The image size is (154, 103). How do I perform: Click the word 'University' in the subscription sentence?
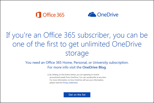coord(100,62)
